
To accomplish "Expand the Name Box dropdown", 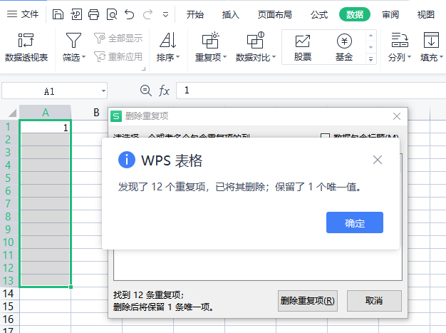I will click(x=103, y=91).
